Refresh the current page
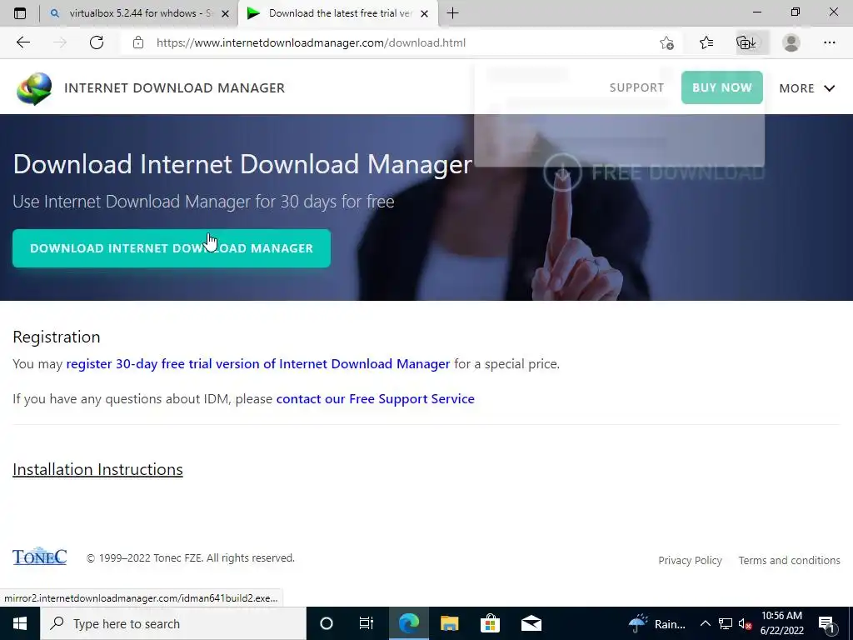This screenshot has width=853, height=640. (97, 42)
